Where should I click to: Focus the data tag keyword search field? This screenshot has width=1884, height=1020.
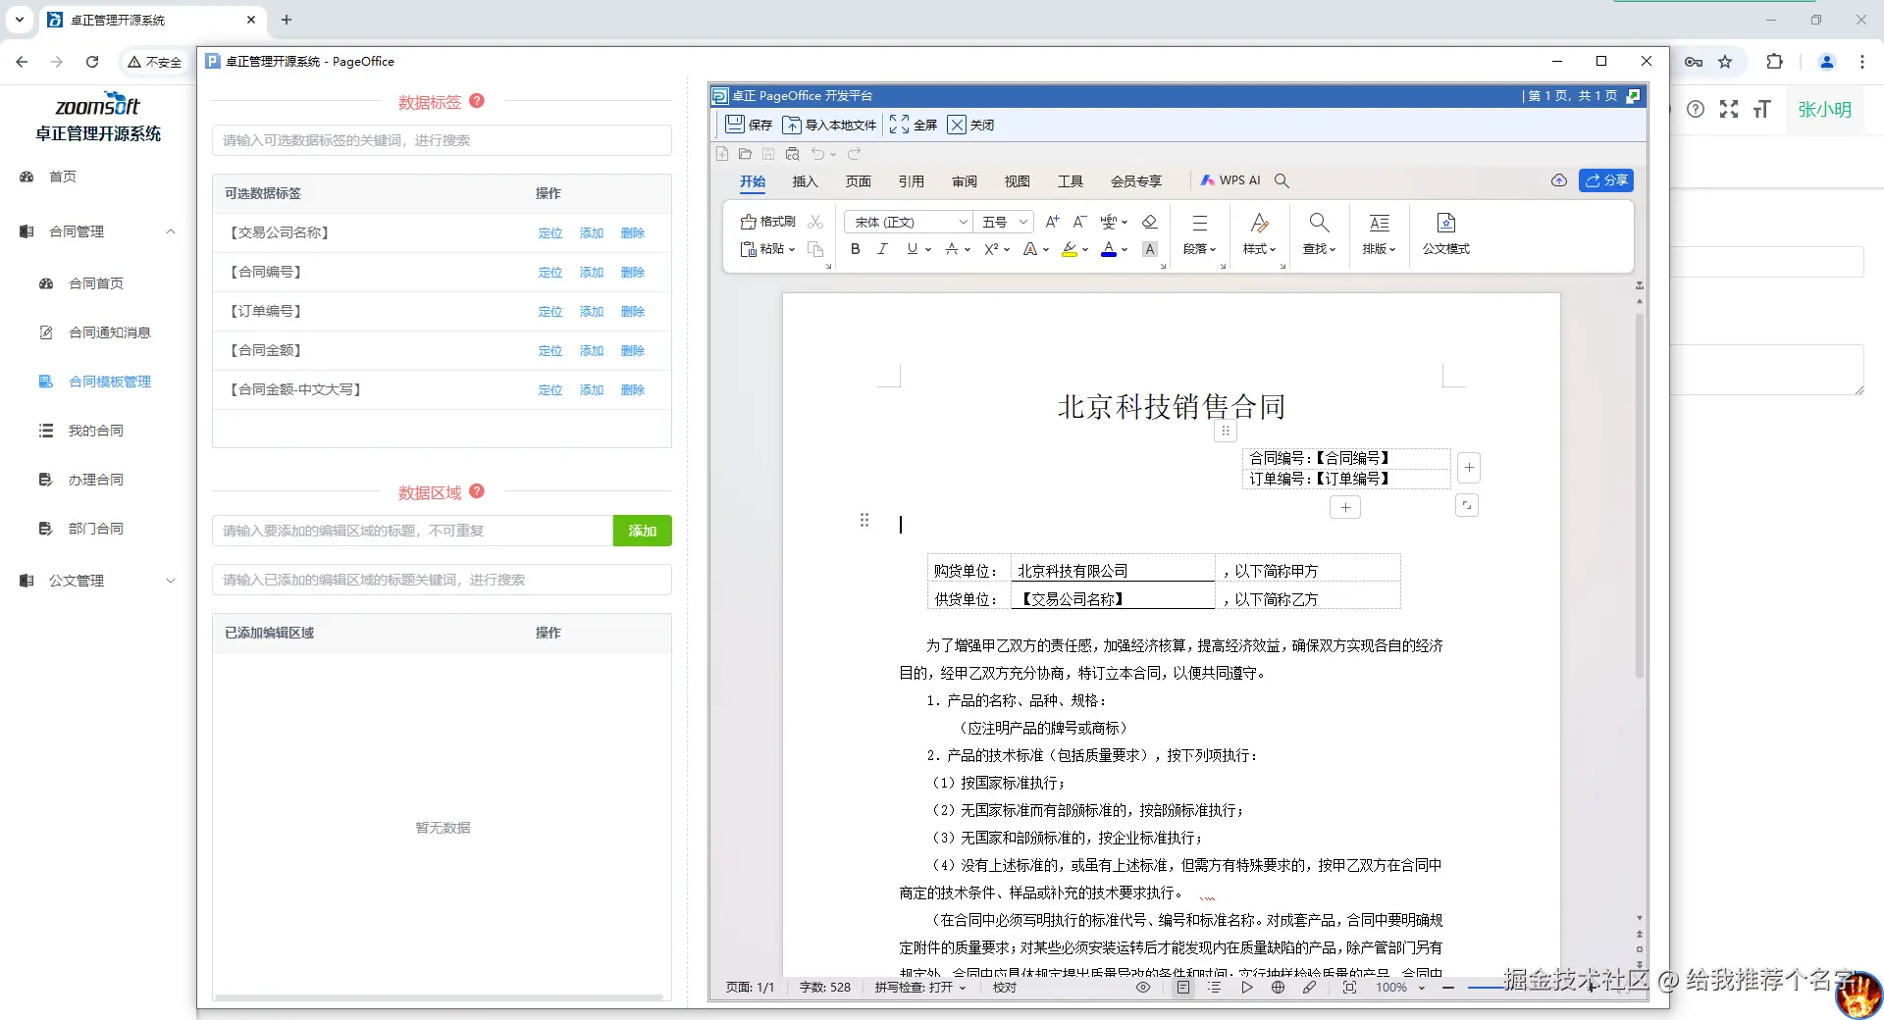click(x=442, y=140)
